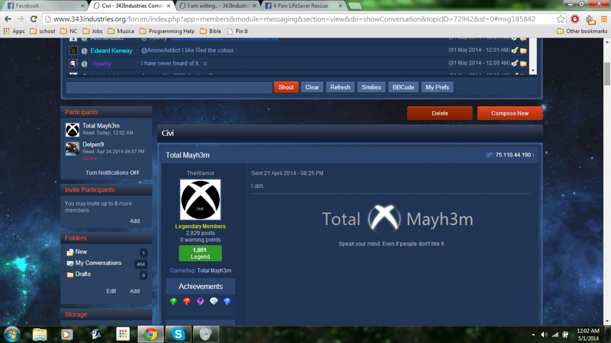Open Skype from the taskbar

[x=178, y=334]
